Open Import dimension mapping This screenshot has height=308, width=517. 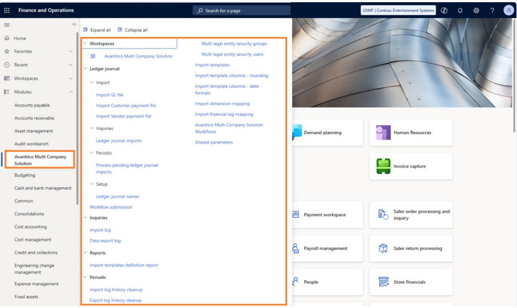pos(222,104)
